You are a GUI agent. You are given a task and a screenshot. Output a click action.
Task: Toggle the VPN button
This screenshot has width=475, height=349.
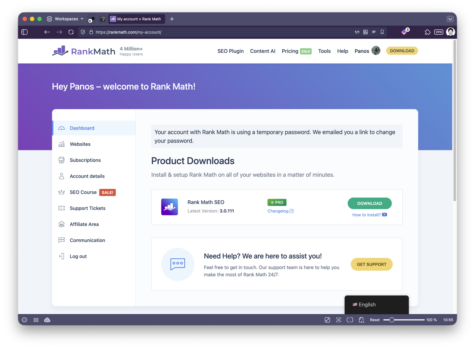438,32
